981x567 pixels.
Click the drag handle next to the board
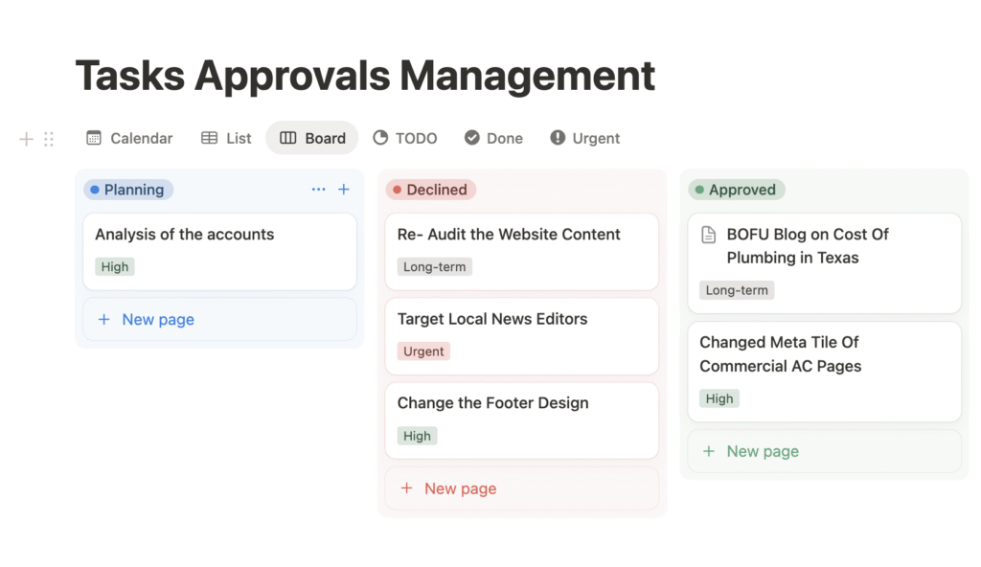49,138
